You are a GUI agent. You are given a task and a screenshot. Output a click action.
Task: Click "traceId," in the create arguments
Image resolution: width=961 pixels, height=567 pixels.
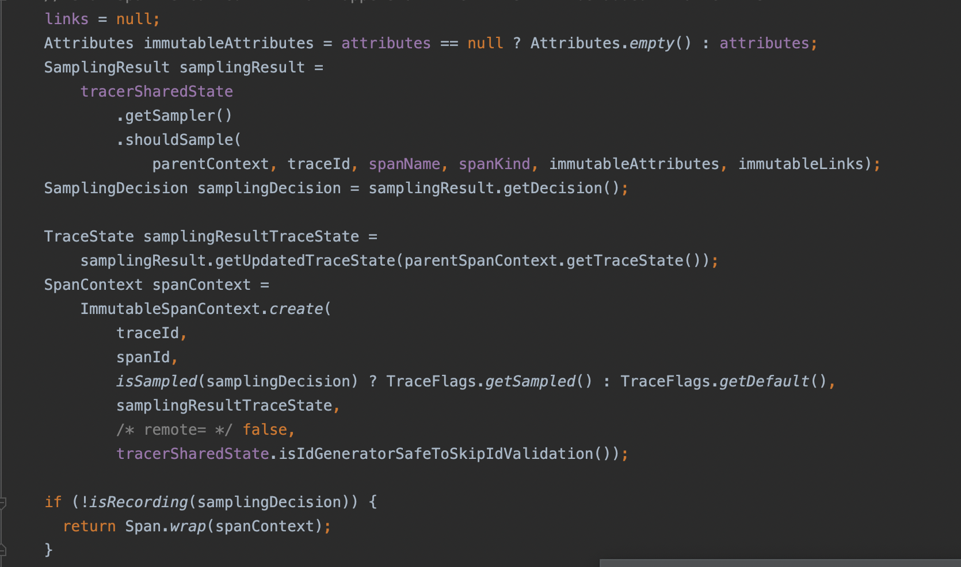(x=152, y=333)
